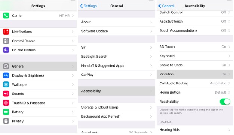
Task: Open 3D Touch On setting
Action: click(x=195, y=47)
